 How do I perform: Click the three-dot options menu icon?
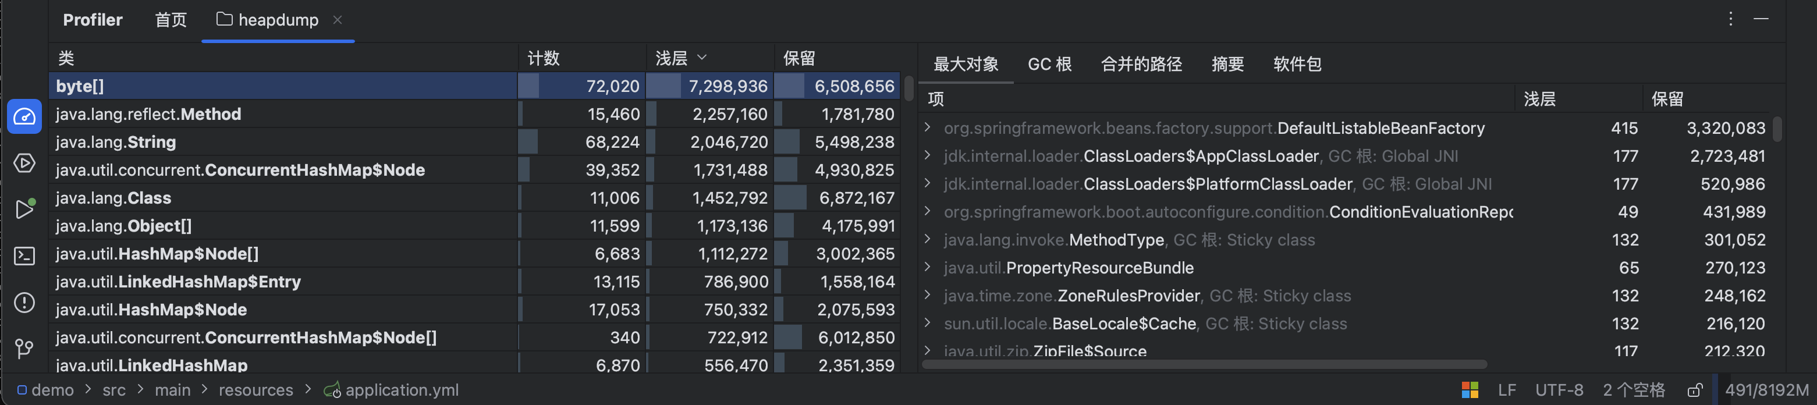coord(1730,19)
